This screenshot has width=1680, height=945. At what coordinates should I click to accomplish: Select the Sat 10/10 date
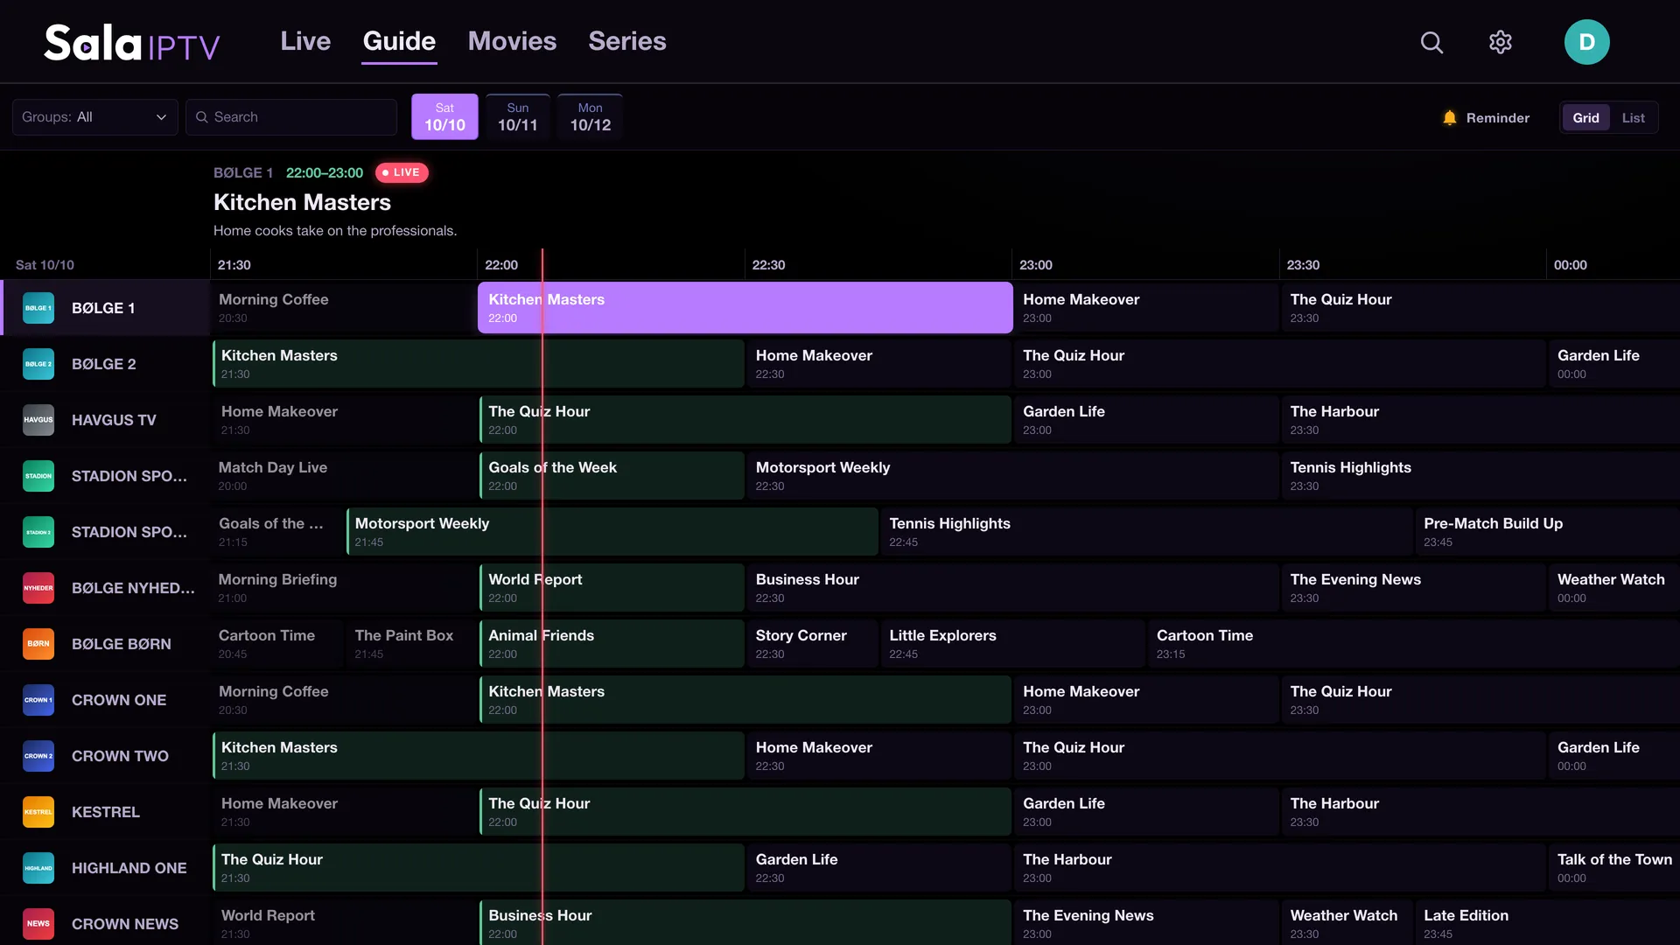pos(444,116)
